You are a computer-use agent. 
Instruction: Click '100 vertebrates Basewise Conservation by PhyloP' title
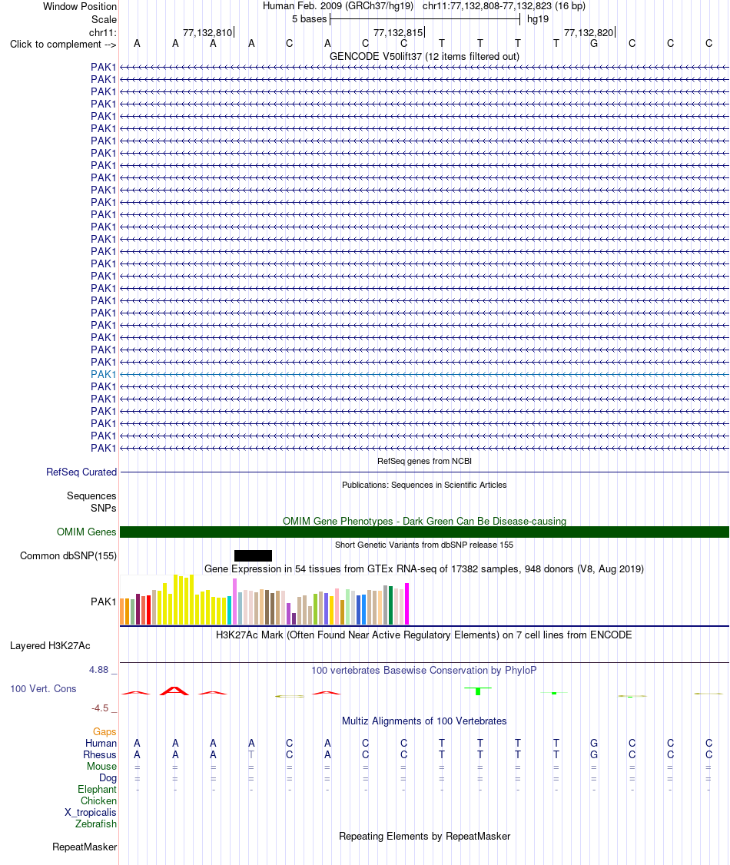pos(424,671)
